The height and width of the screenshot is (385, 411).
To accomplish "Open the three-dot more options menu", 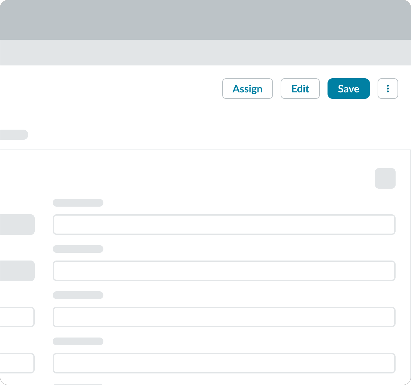I will point(388,89).
